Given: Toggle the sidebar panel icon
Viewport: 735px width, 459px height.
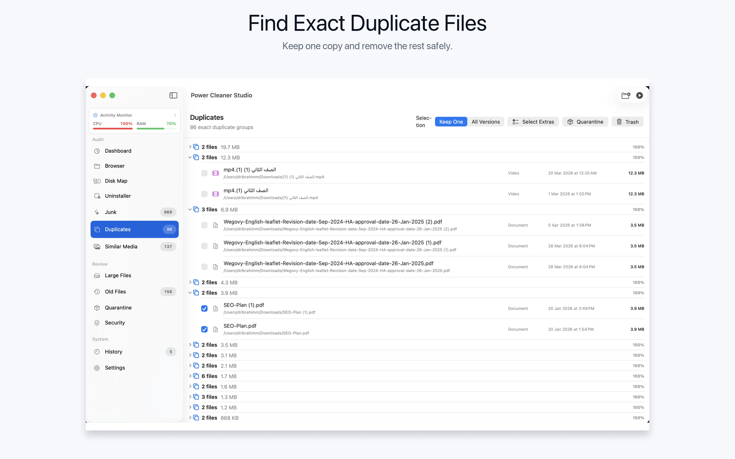Looking at the screenshot, I should 173,95.
